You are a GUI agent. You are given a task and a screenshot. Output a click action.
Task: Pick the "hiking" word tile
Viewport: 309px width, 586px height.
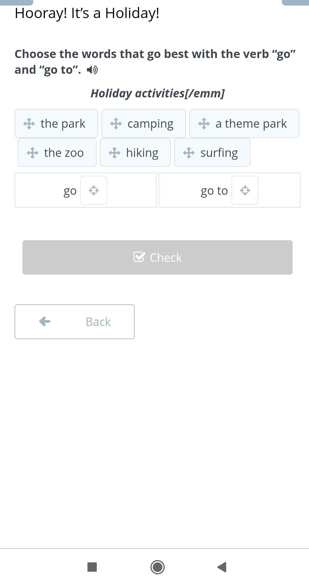point(142,153)
